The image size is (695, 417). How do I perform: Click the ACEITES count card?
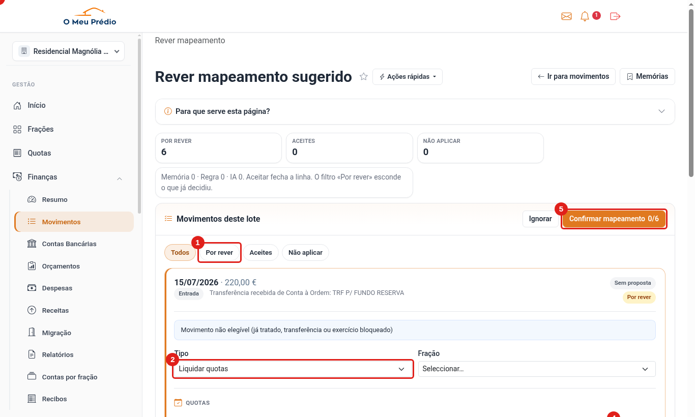(350, 148)
